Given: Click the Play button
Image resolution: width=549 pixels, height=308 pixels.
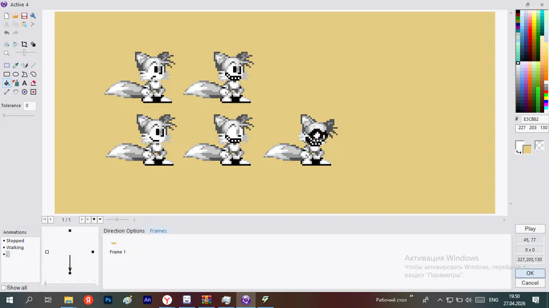Looking at the screenshot, I should click(529, 229).
